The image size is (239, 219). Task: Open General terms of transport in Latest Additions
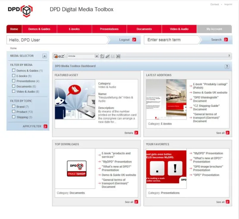[x=206, y=118]
